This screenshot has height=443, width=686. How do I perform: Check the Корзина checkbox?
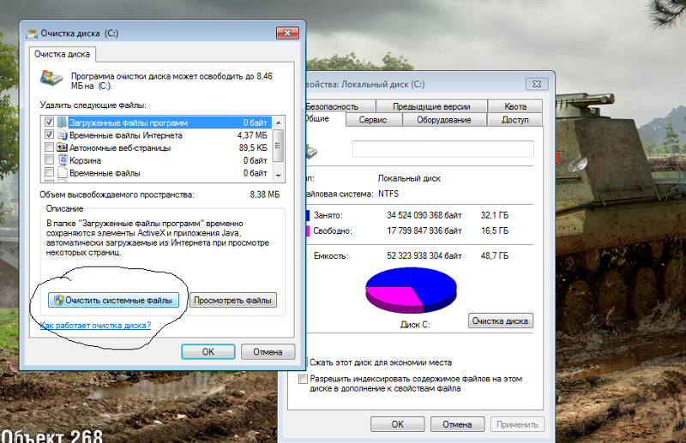coord(49,160)
